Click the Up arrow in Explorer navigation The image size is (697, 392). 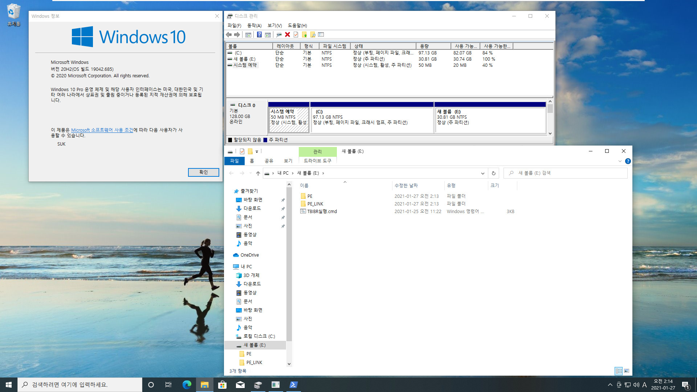pyautogui.click(x=258, y=173)
